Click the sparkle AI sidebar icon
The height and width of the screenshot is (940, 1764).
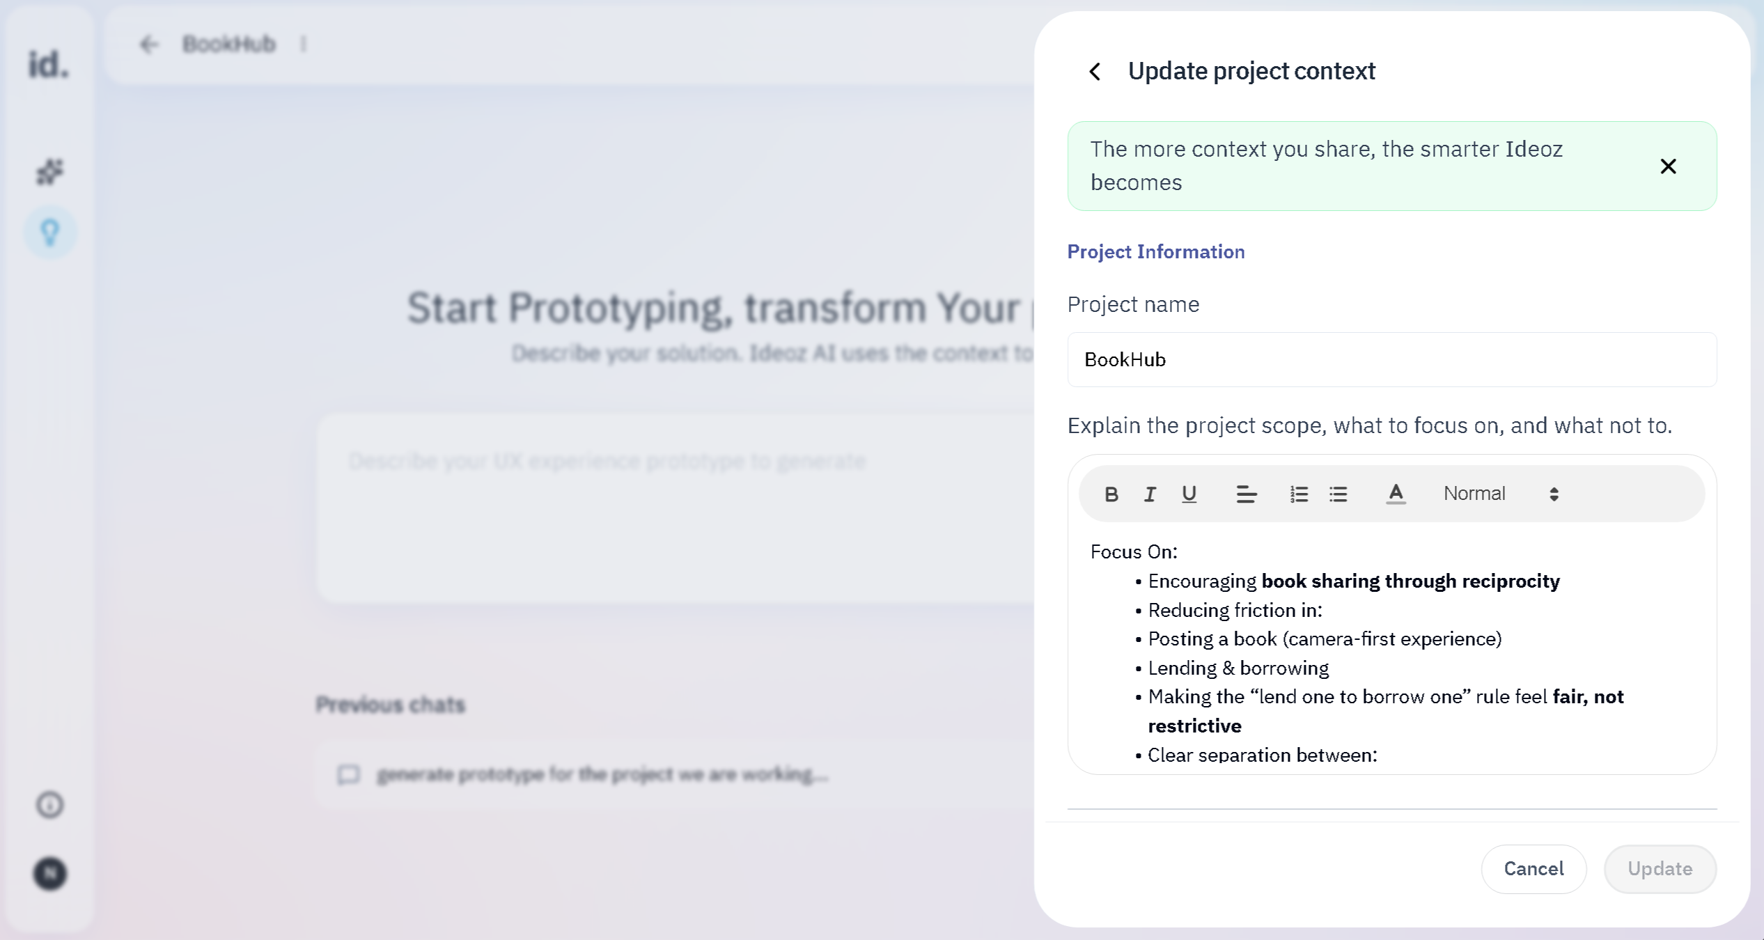click(x=50, y=172)
